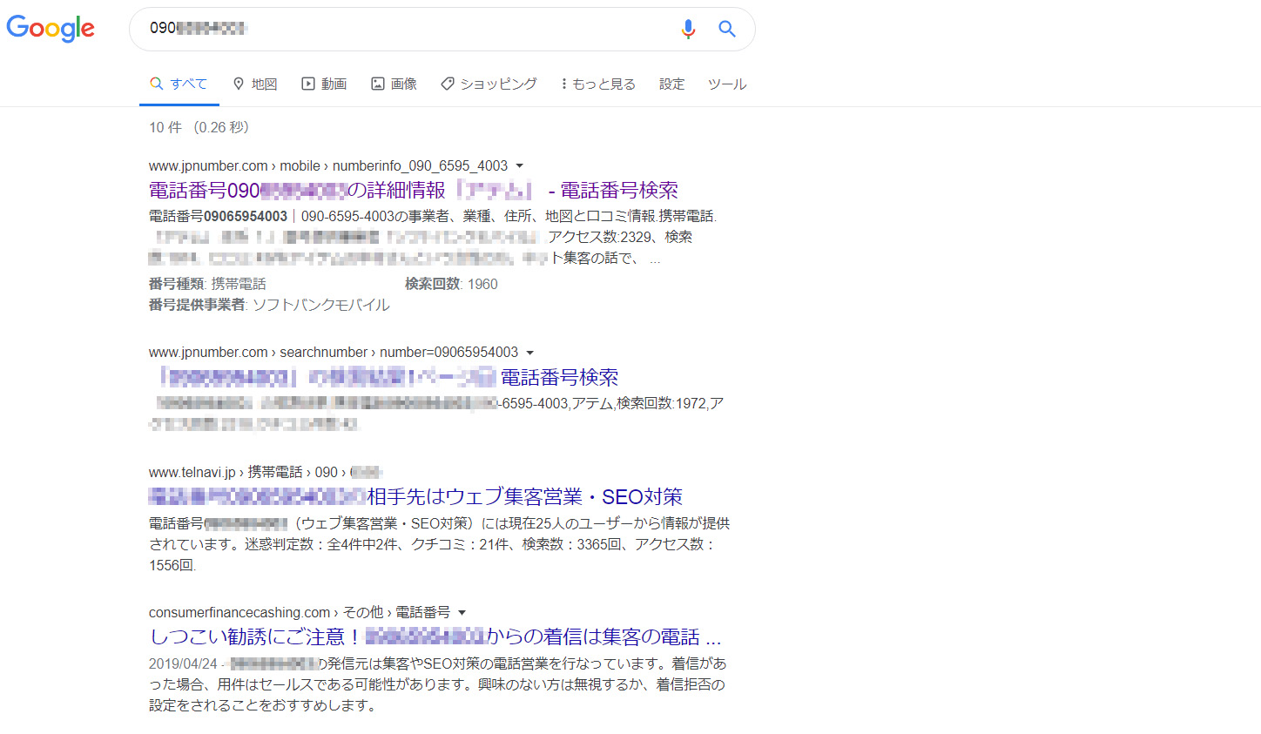Image resolution: width=1261 pixels, height=734 pixels.
Task: Expand dropdown arrow next to number=09065954003 URL
Action: pos(529,353)
